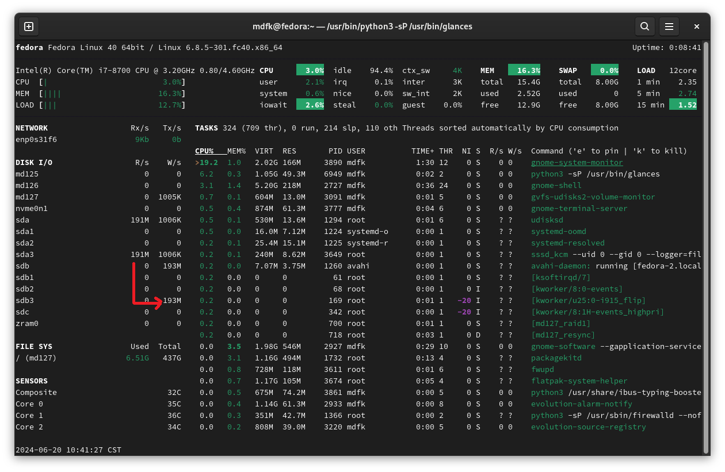Open the terminal hamburger menu

point(669,26)
